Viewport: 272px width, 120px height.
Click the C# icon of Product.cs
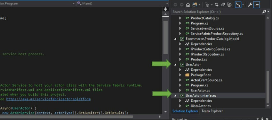pos(187,59)
